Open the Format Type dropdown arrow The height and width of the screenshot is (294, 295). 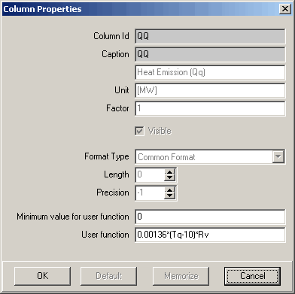(278, 157)
